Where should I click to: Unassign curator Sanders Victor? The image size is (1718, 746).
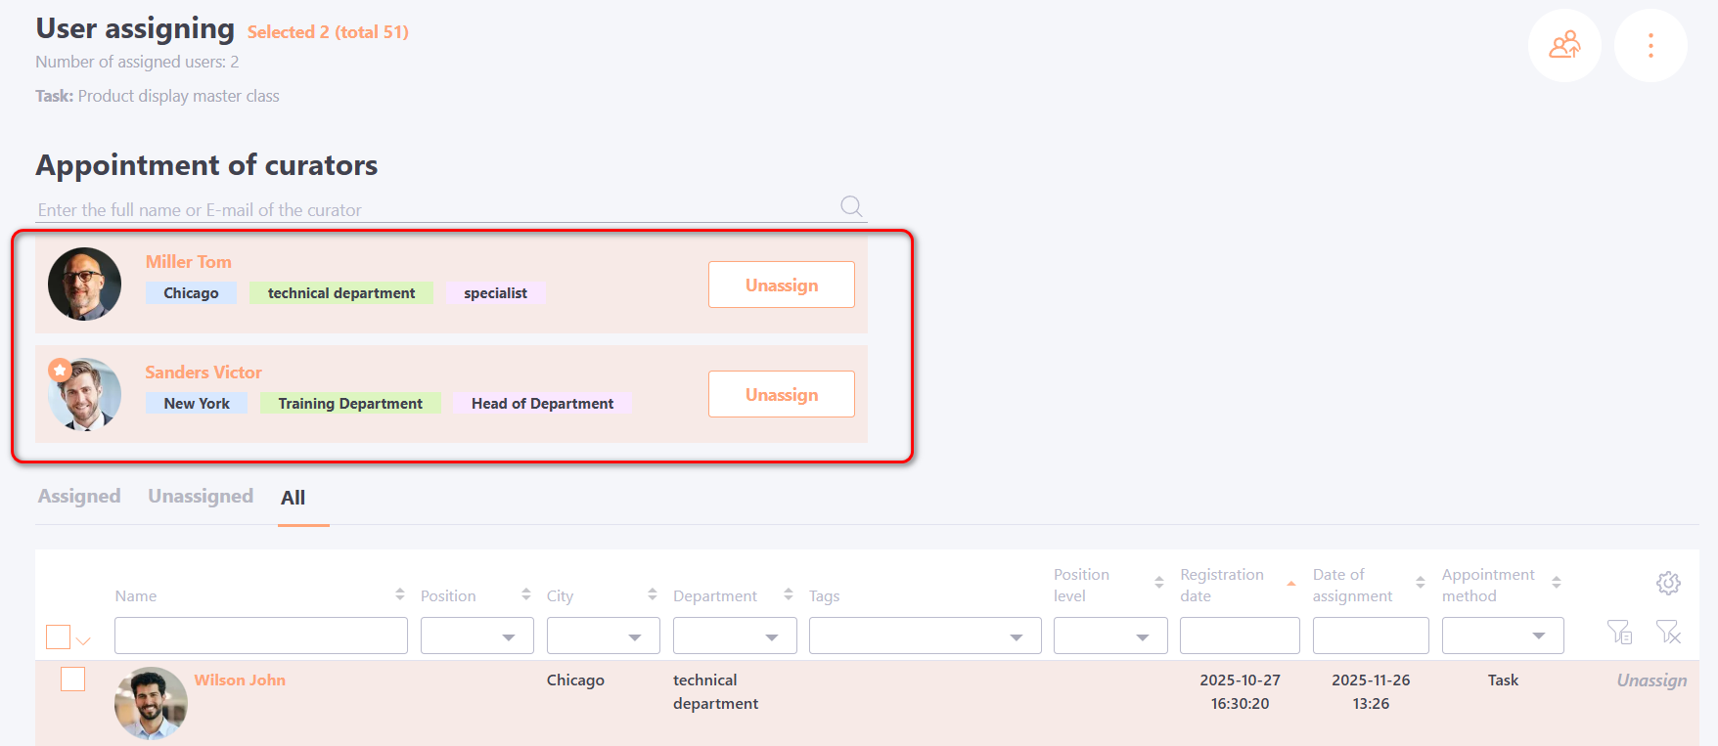(x=781, y=394)
